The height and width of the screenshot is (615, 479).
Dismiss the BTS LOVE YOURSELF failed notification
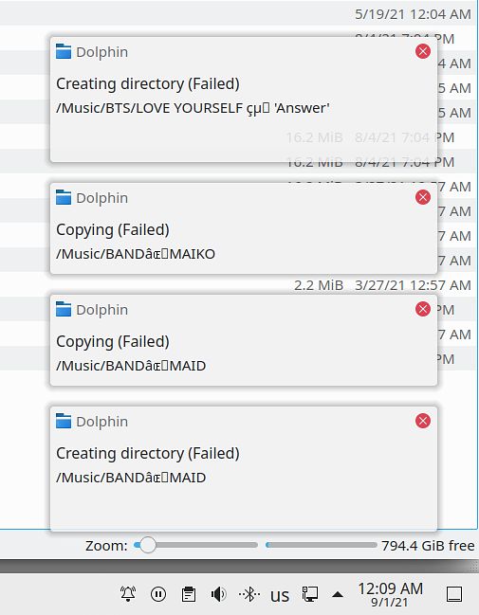click(423, 51)
